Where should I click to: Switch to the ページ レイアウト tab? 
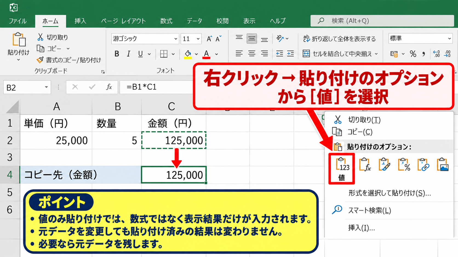(123, 21)
